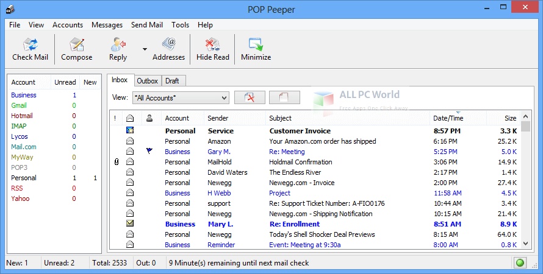Viewport: 543px width, 274px height.
Task: Click the message list scroll up arrow
Action: tap(525, 117)
